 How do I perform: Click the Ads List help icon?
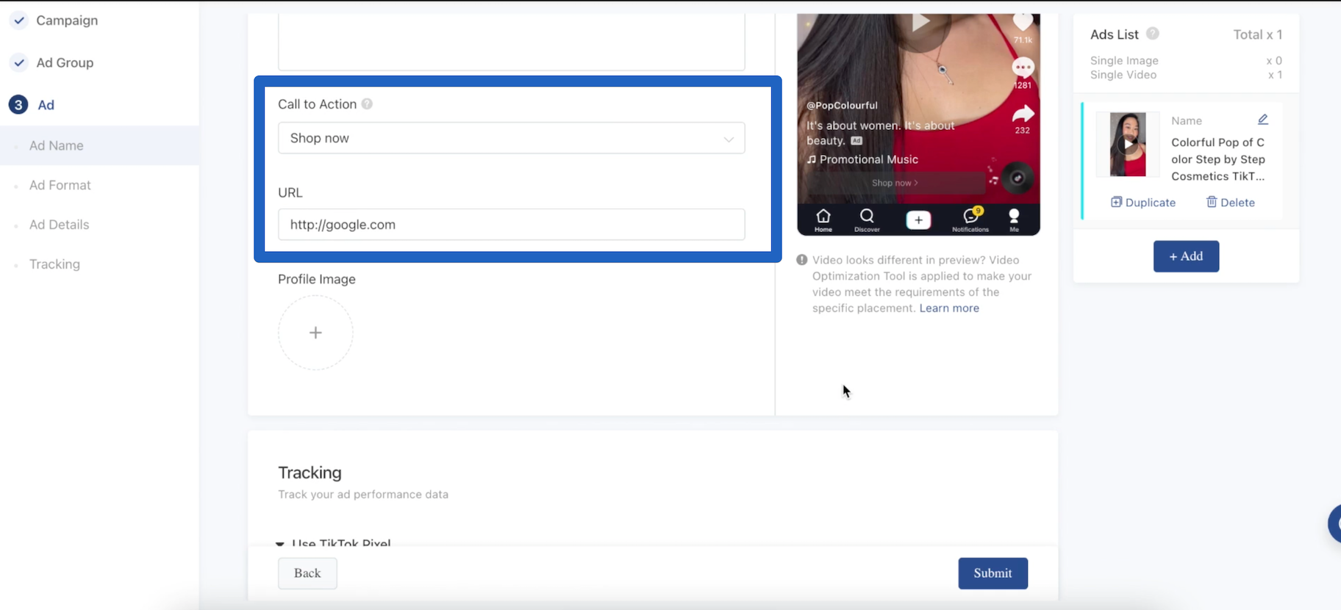click(x=1152, y=34)
